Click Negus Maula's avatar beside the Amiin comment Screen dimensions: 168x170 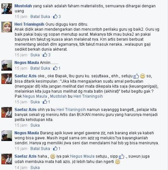(x=7, y=65)
